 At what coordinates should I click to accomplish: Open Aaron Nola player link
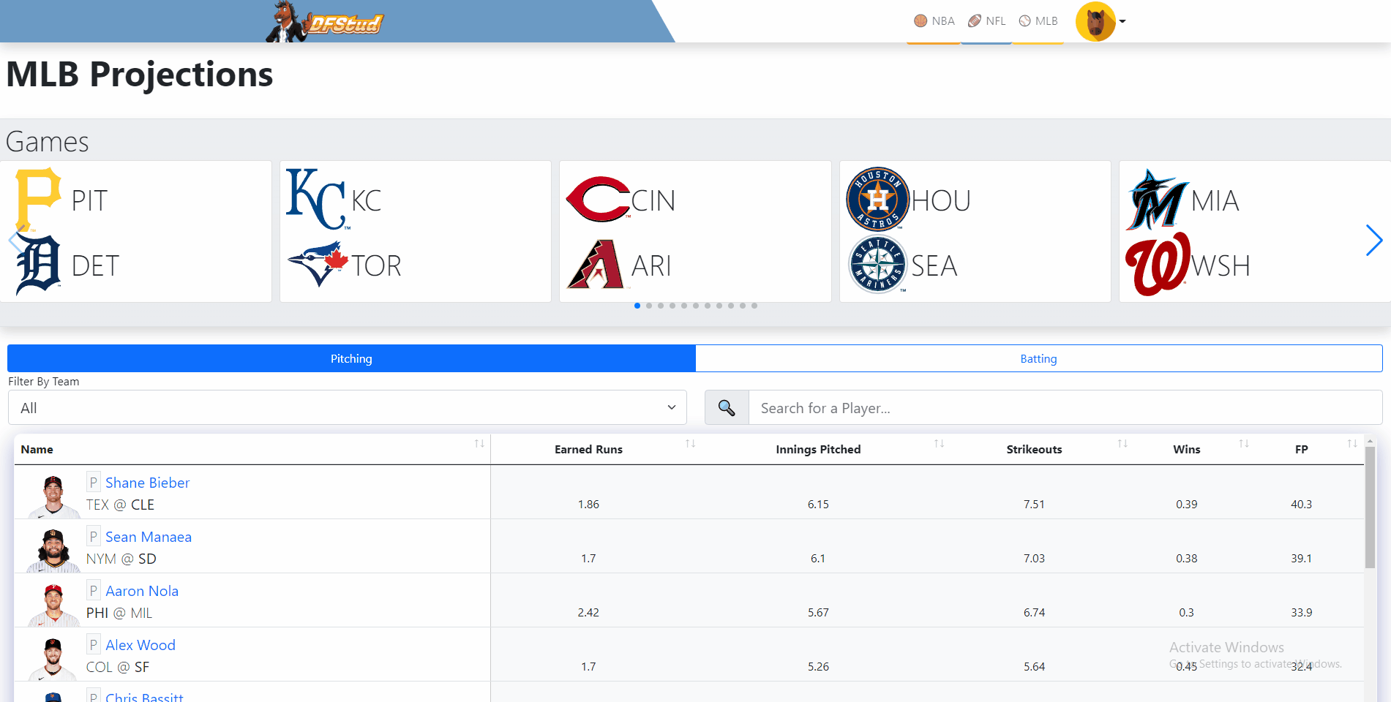(142, 591)
